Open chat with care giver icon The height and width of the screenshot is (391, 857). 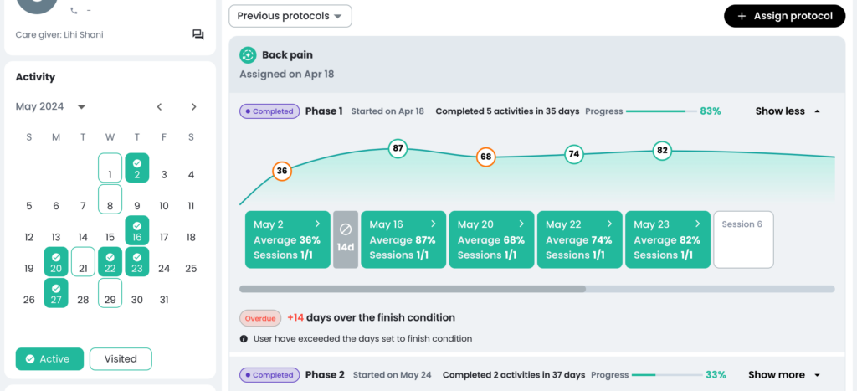click(198, 35)
